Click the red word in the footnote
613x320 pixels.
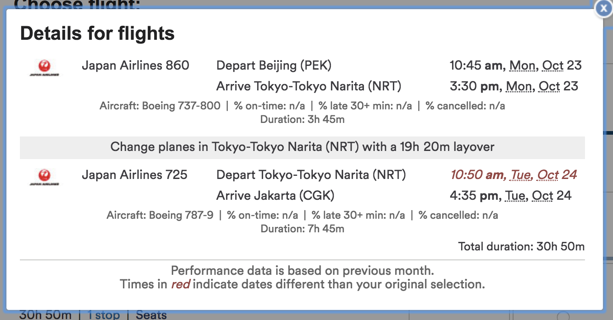[x=180, y=284]
